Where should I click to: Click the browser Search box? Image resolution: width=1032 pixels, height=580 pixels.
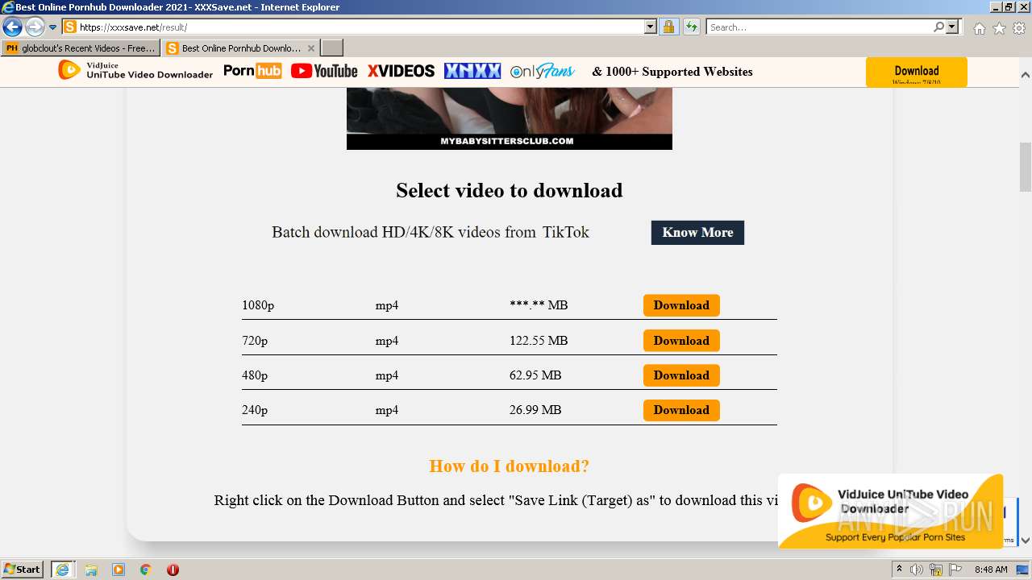click(819, 27)
